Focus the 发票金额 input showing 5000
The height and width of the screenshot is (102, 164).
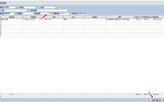pyautogui.click(x=46, y=13)
